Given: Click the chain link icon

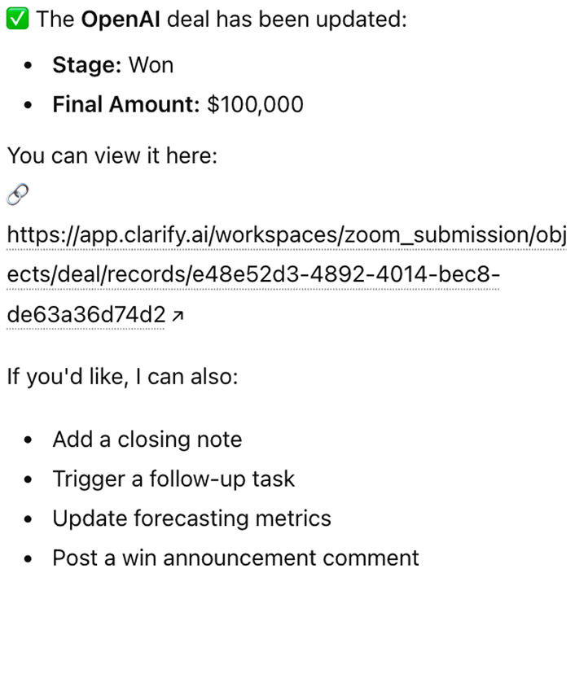Looking at the screenshot, I should tap(17, 195).
